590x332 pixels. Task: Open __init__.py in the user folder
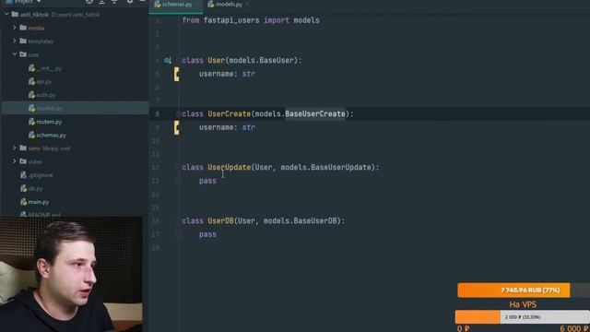click(x=49, y=68)
